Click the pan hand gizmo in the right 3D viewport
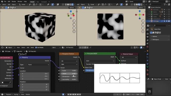Screen dimensions: 171x96 tap(143, 25)
